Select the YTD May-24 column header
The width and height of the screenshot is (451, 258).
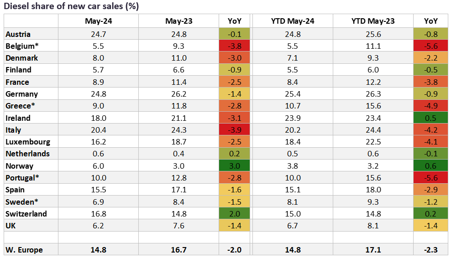(292, 21)
